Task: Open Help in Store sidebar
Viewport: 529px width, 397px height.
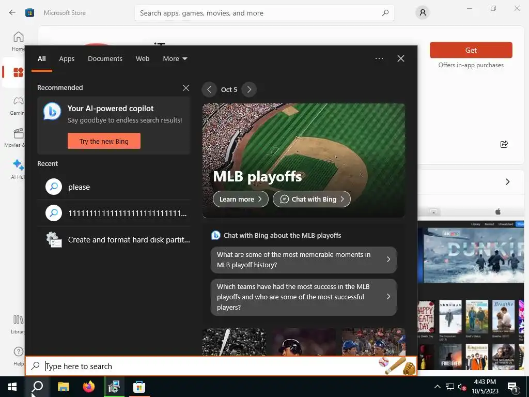Action: coord(18,356)
